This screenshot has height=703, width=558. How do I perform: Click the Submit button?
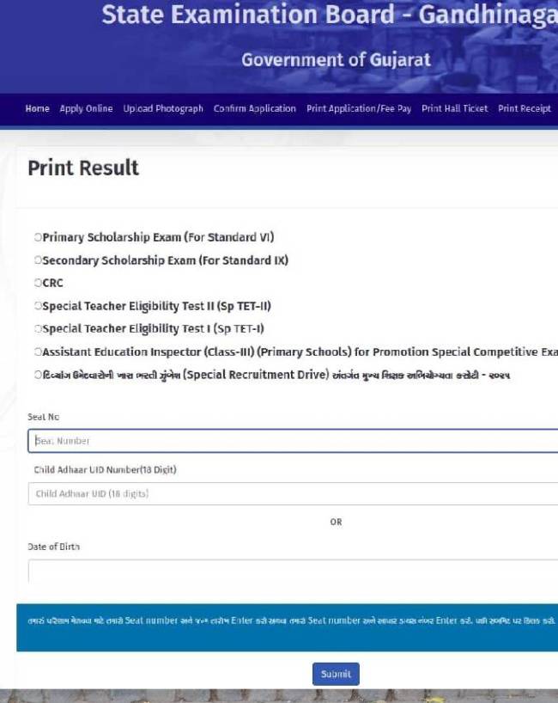[336, 674]
